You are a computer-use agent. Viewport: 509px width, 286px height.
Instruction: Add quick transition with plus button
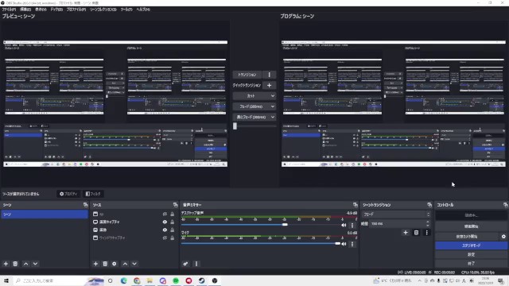tap(269, 85)
